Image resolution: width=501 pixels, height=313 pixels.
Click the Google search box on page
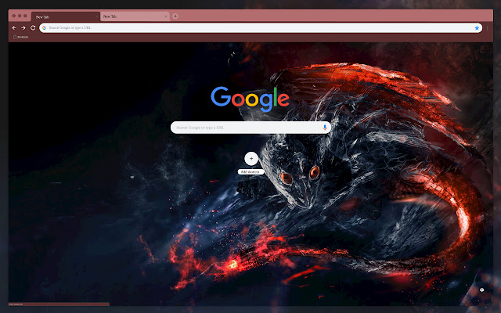250,128
